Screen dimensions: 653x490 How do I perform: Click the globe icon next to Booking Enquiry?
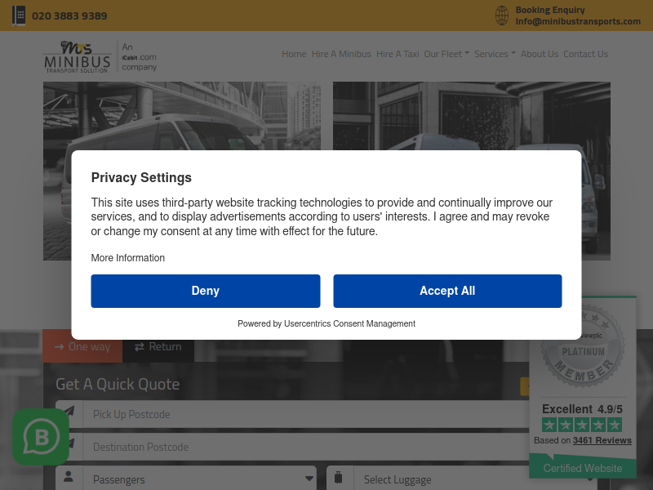(x=502, y=16)
